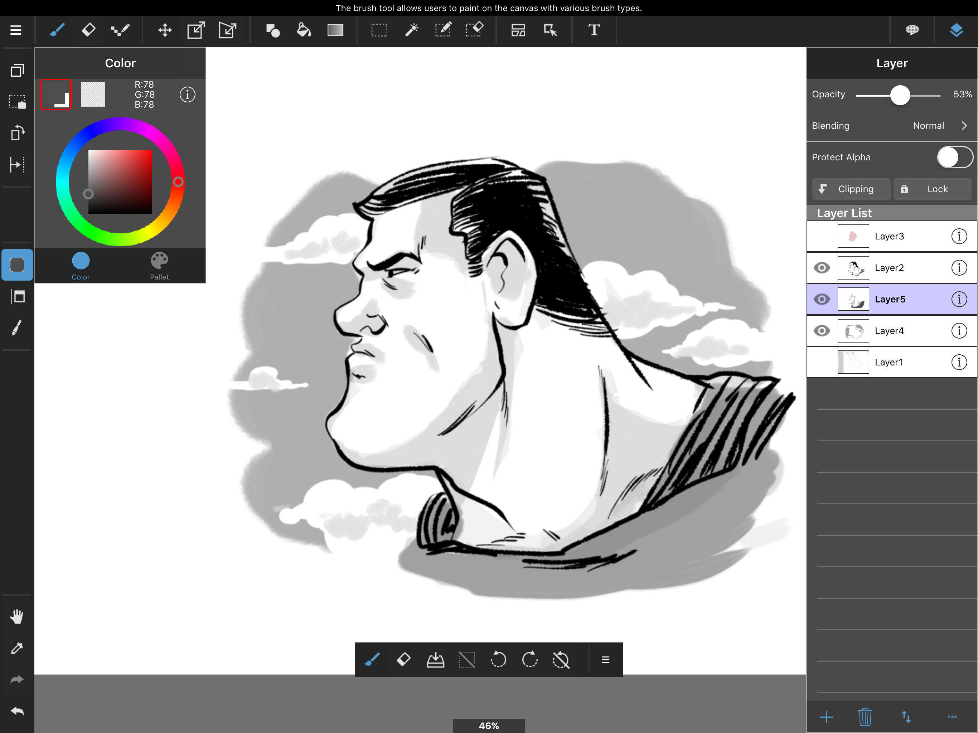Select the Bucket fill tool
This screenshot has width=978, height=733.
(304, 30)
